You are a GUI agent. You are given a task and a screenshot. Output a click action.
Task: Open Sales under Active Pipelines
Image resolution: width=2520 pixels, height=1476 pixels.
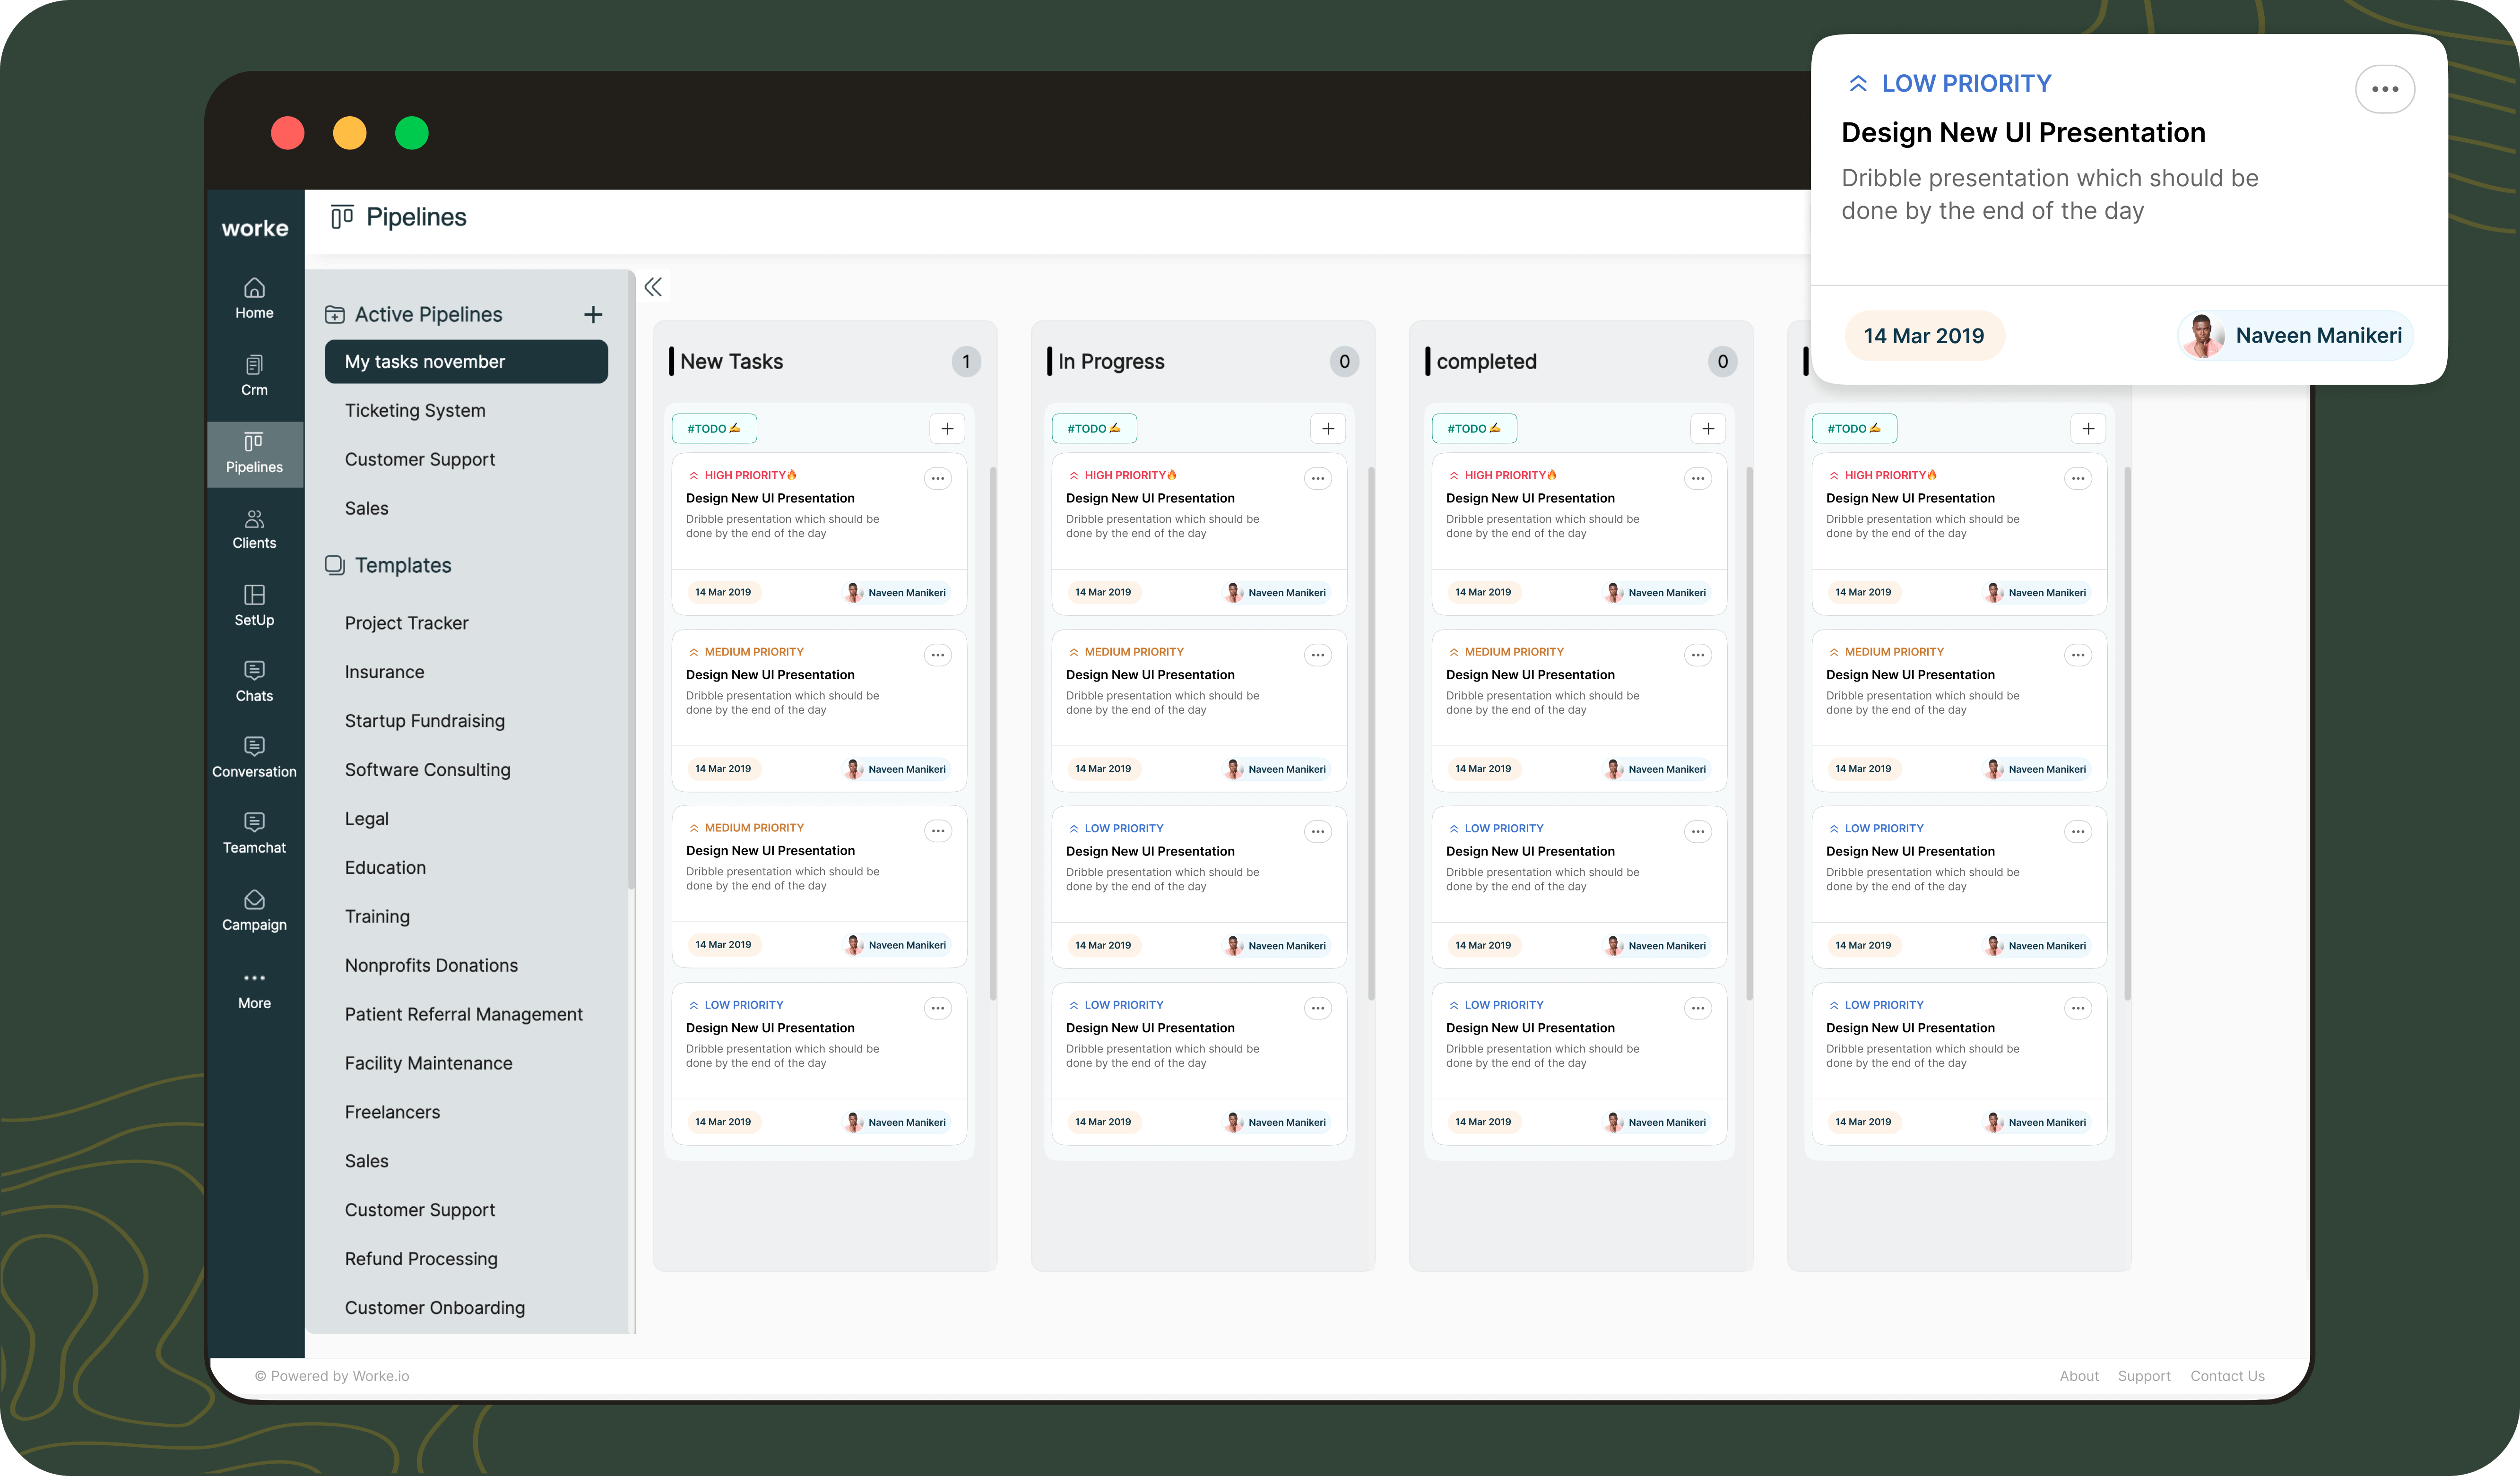tap(367, 508)
